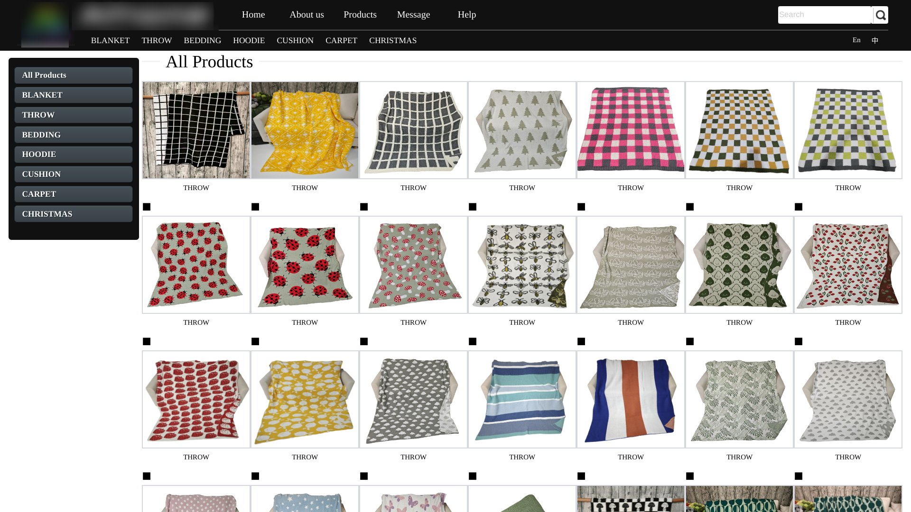
Task: Open yellow apple pattern throw thumbnail
Action: 305,400
